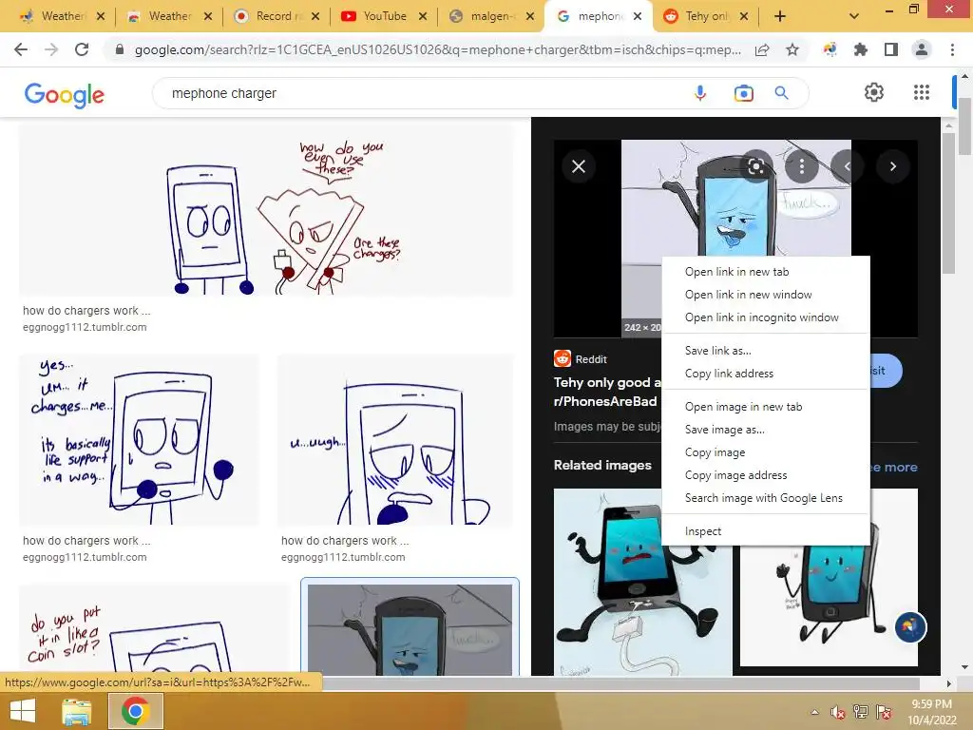Viewport: 973px width, 730px height.
Task: Open the r/PhonesAreBad title link
Action: [x=607, y=392]
